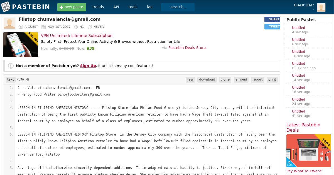This screenshot has height=175, width=334.
Task: Click the Pastebin logo icon
Action: [x=6, y=7]
